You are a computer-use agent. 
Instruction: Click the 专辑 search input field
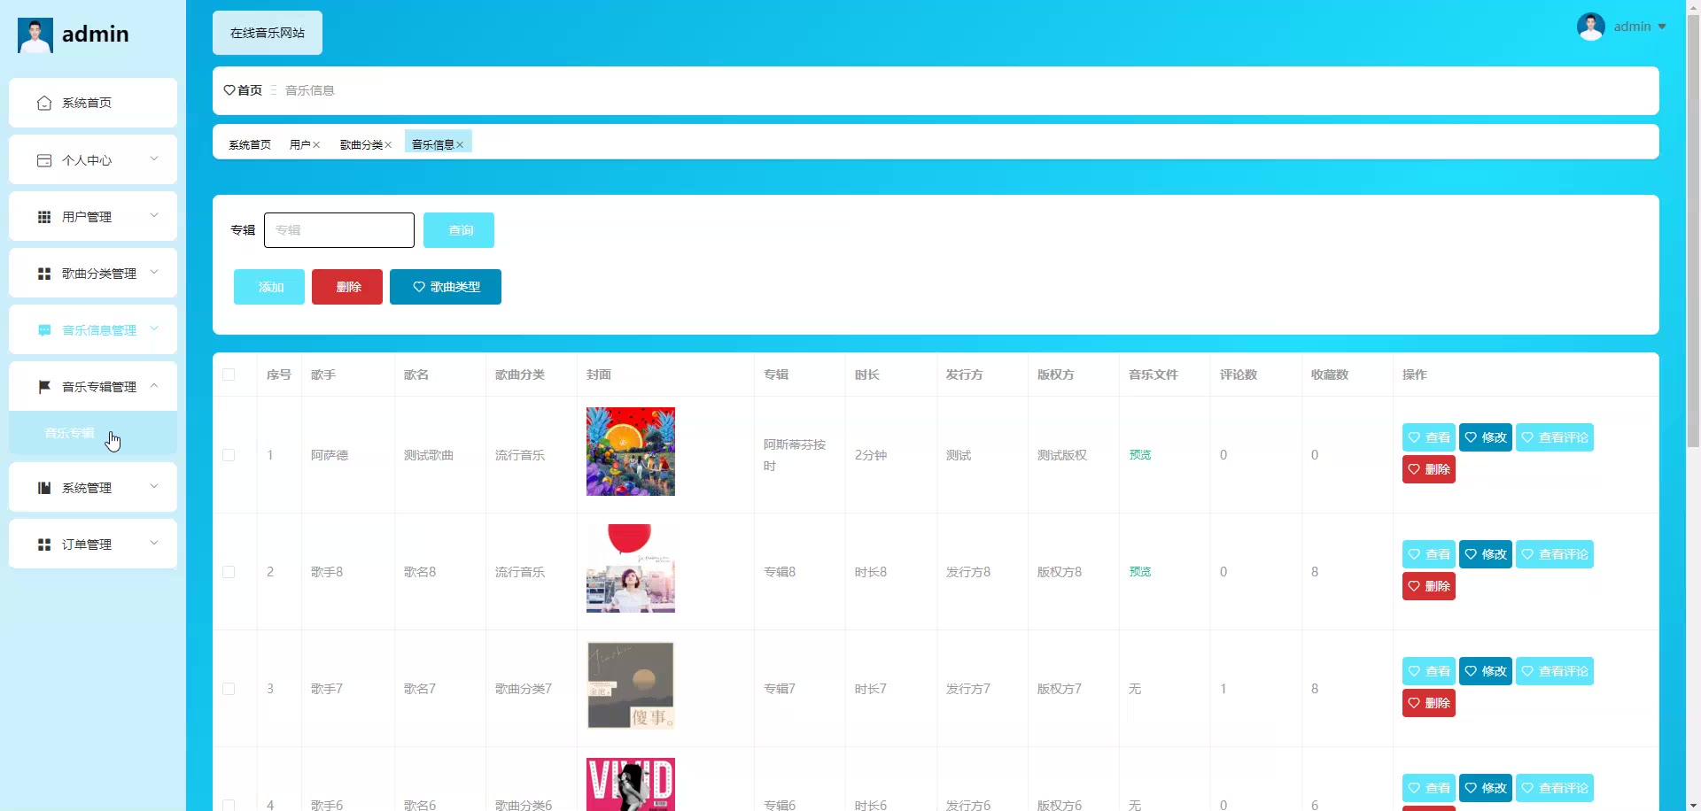click(x=339, y=230)
